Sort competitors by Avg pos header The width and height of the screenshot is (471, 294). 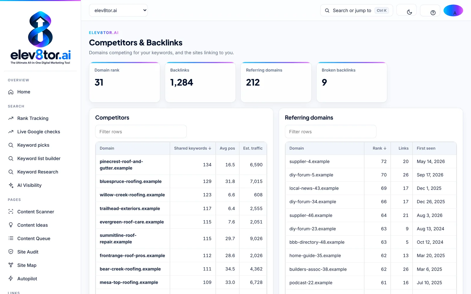click(227, 148)
